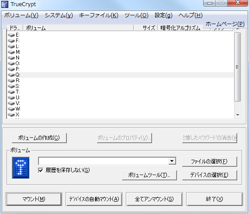Select the T: drive letter text
This screenshot has height=214, width=249.
(x=17, y=92)
